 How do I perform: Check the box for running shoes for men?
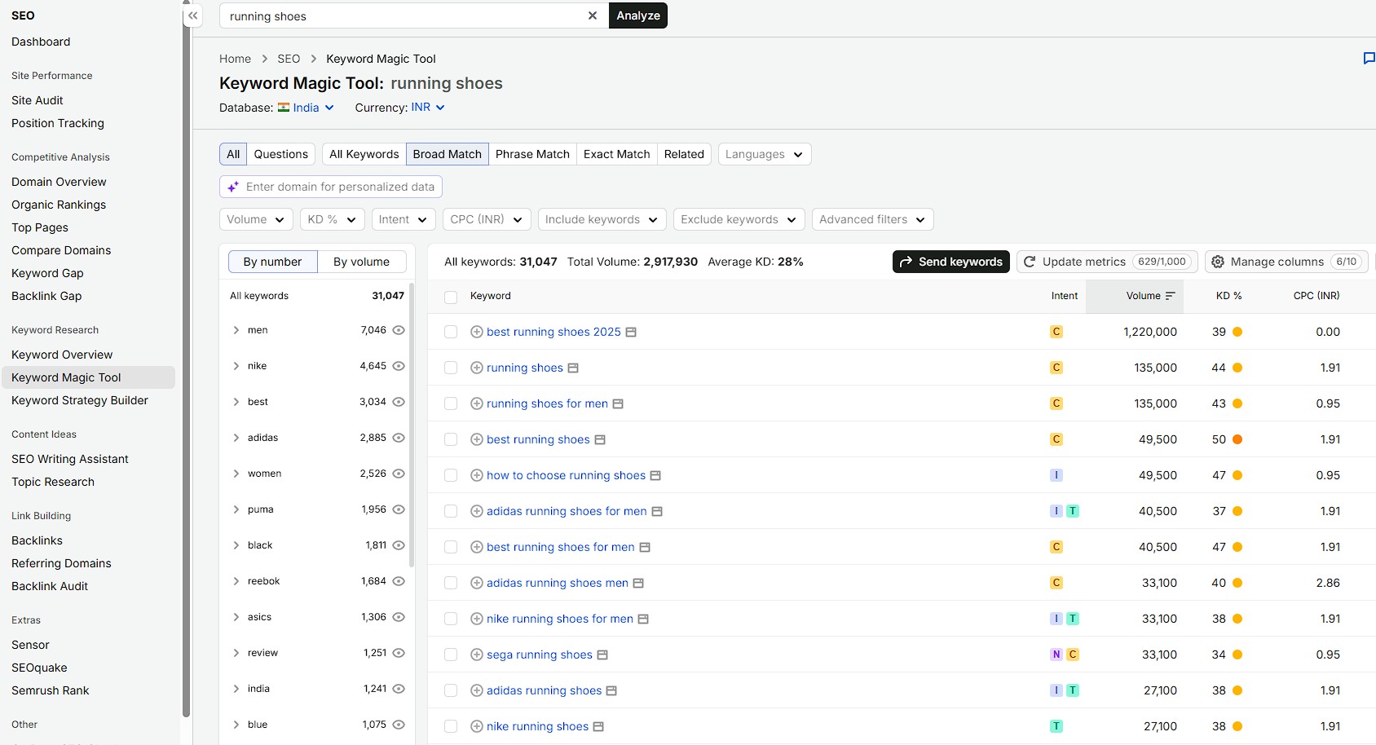click(x=451, y=403)
